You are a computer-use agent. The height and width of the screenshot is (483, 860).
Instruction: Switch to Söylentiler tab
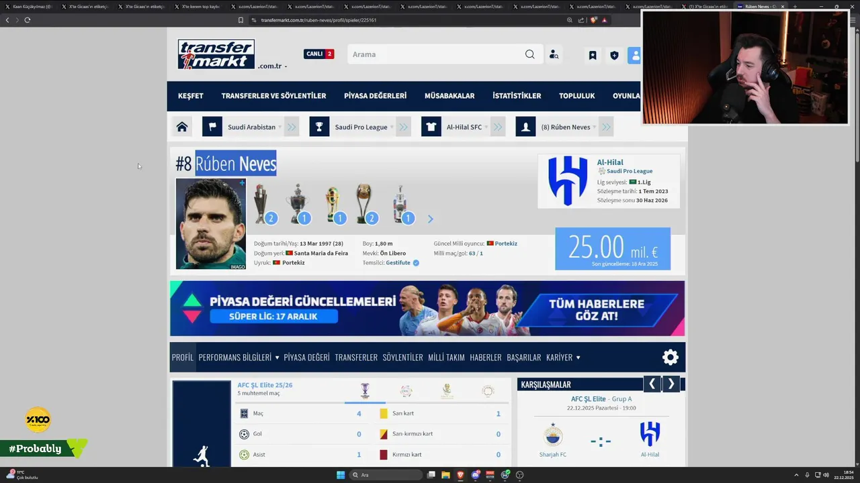point(402,358)
